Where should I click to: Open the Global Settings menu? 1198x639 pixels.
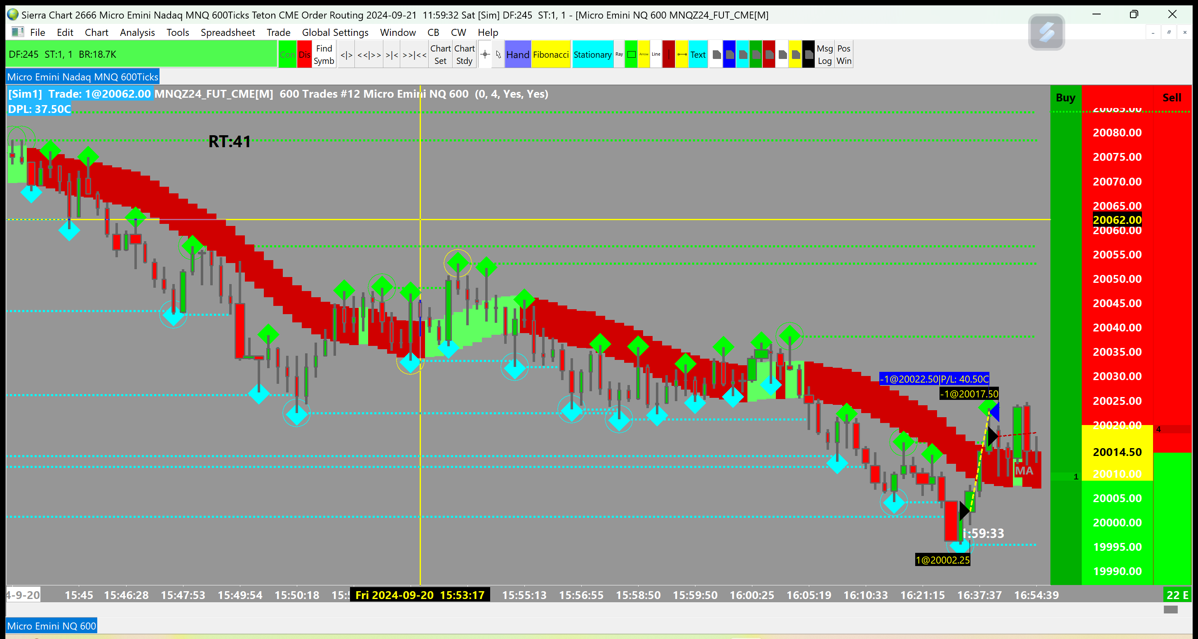(335, 32)
